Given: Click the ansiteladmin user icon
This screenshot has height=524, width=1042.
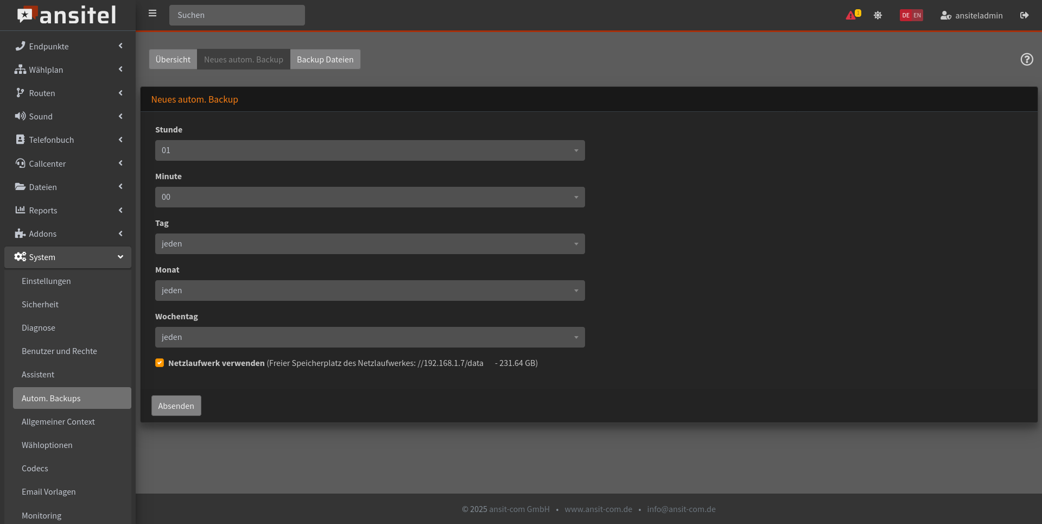Looking at the screenshot, I should (945, 15).
